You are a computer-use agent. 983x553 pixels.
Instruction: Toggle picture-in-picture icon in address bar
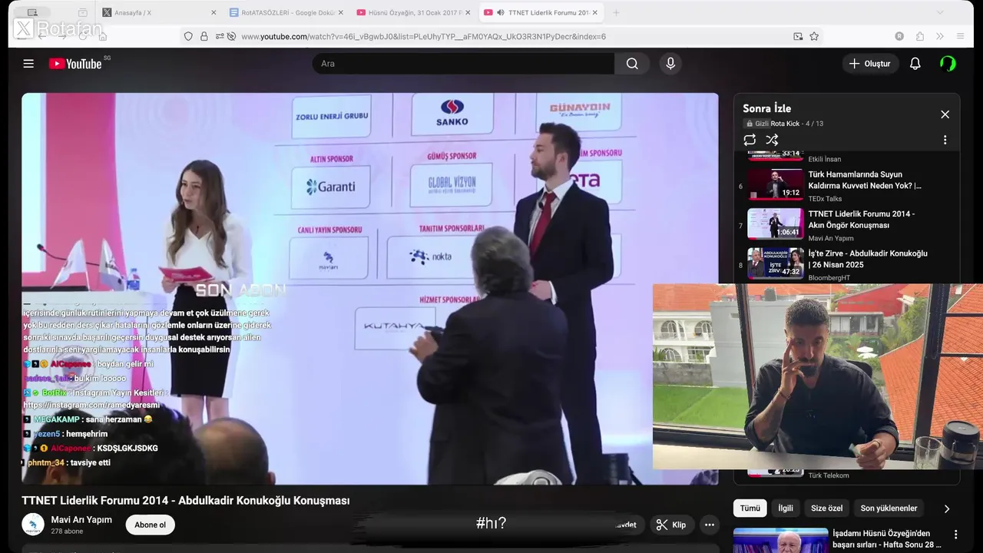pyautogui.click(x=798, y=36)
